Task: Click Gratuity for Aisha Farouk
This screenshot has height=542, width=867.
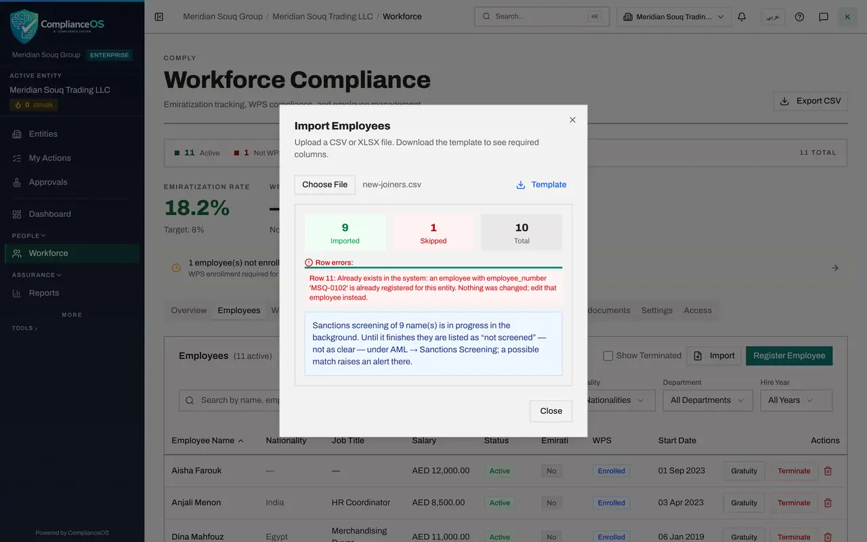Action: coord(744,471)
